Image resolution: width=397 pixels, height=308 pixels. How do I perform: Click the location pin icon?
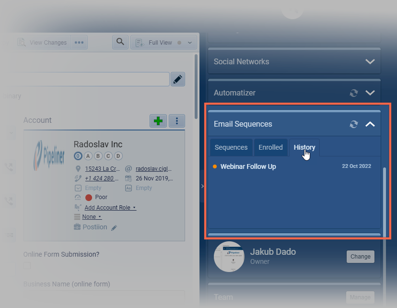point(78,169)
